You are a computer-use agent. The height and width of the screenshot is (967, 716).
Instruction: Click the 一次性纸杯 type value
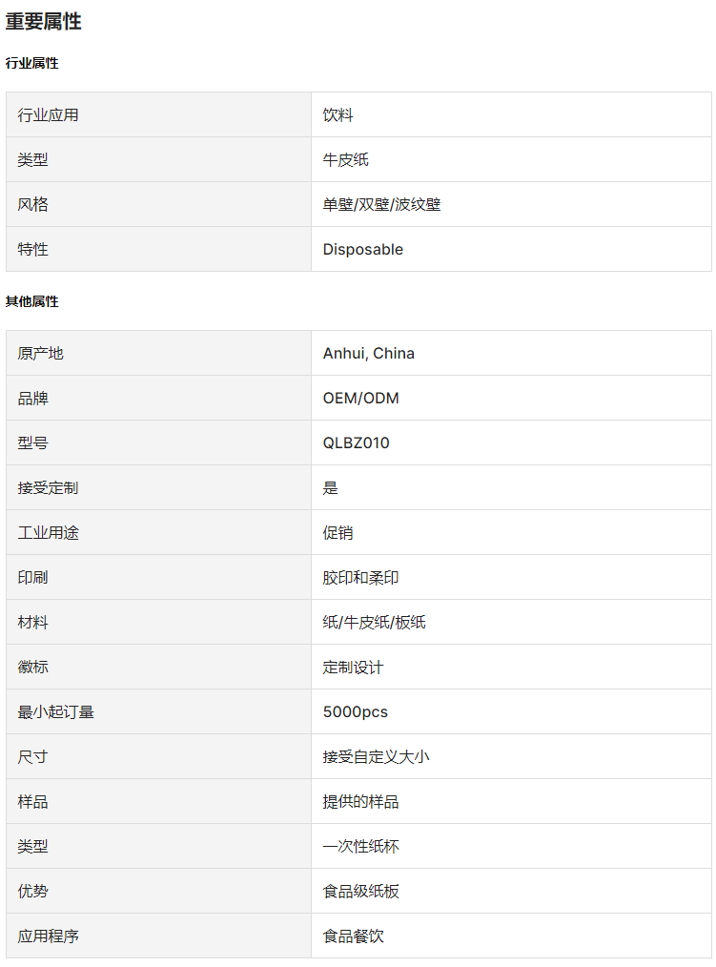tap(360, 846)
